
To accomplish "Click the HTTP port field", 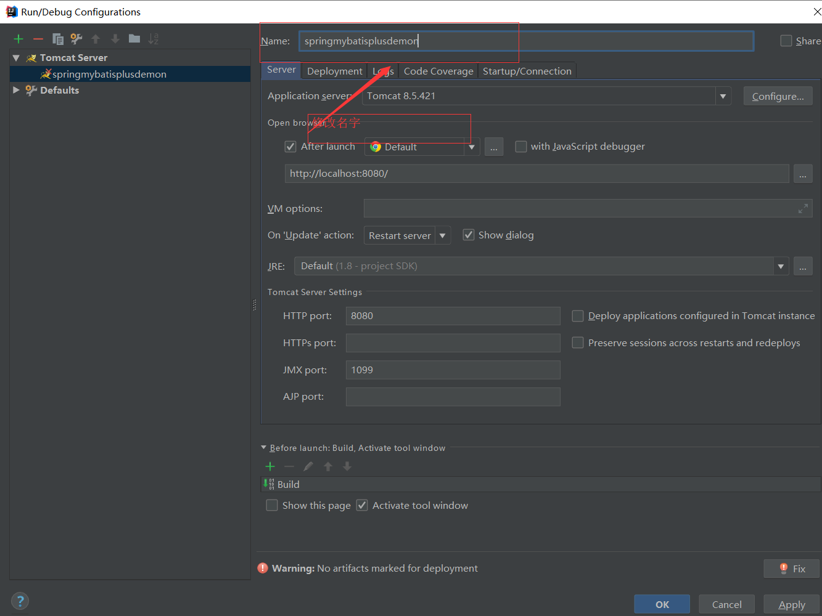I will pos(453,316).
